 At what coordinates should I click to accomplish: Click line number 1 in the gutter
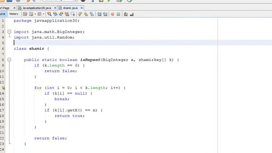3,21
